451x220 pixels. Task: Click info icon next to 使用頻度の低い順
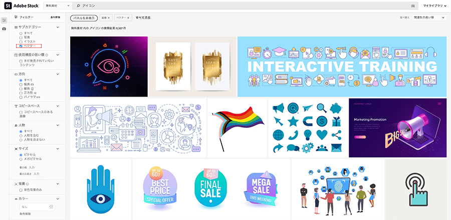click(x=47, y=55)
